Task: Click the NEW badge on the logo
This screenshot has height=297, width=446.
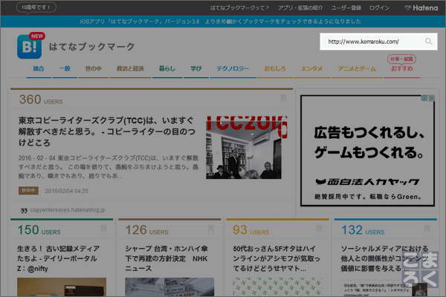Action: pos(37,36)
